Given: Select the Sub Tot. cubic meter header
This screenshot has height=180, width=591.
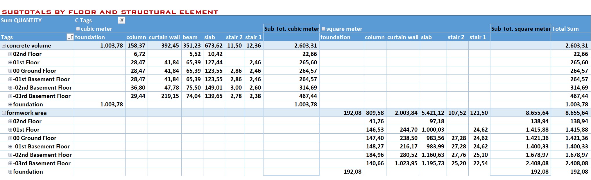Looking at the screenshot, I should tap(291, 29).
